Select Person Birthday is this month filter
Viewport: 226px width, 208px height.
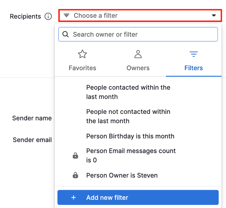130,136
